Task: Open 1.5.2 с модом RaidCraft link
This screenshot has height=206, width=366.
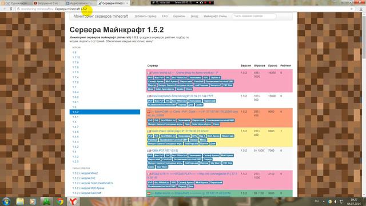Action: point(87,193)
